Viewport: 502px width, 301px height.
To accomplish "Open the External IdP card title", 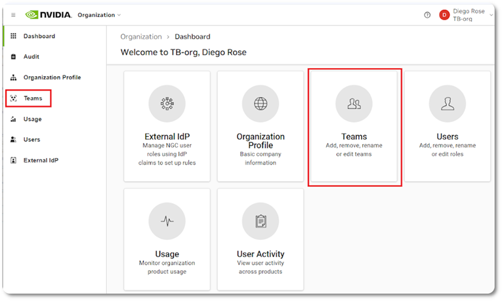I will [167, 136].
